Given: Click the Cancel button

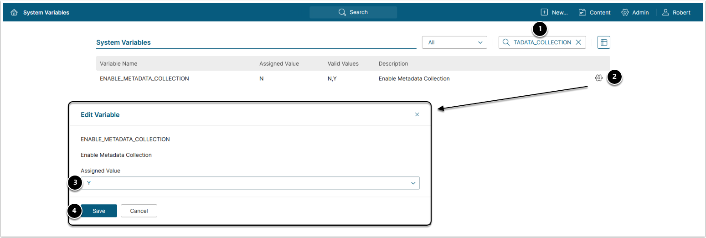Looking at the screenshot, I should tap(139, 211).
